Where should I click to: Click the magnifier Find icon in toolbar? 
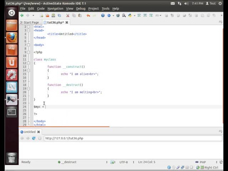(x=124, y=15)
